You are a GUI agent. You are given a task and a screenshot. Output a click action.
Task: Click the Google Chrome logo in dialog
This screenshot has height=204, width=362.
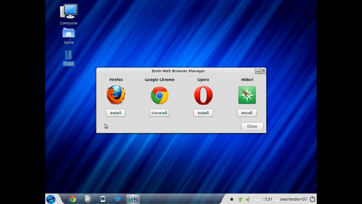[160, 95]
